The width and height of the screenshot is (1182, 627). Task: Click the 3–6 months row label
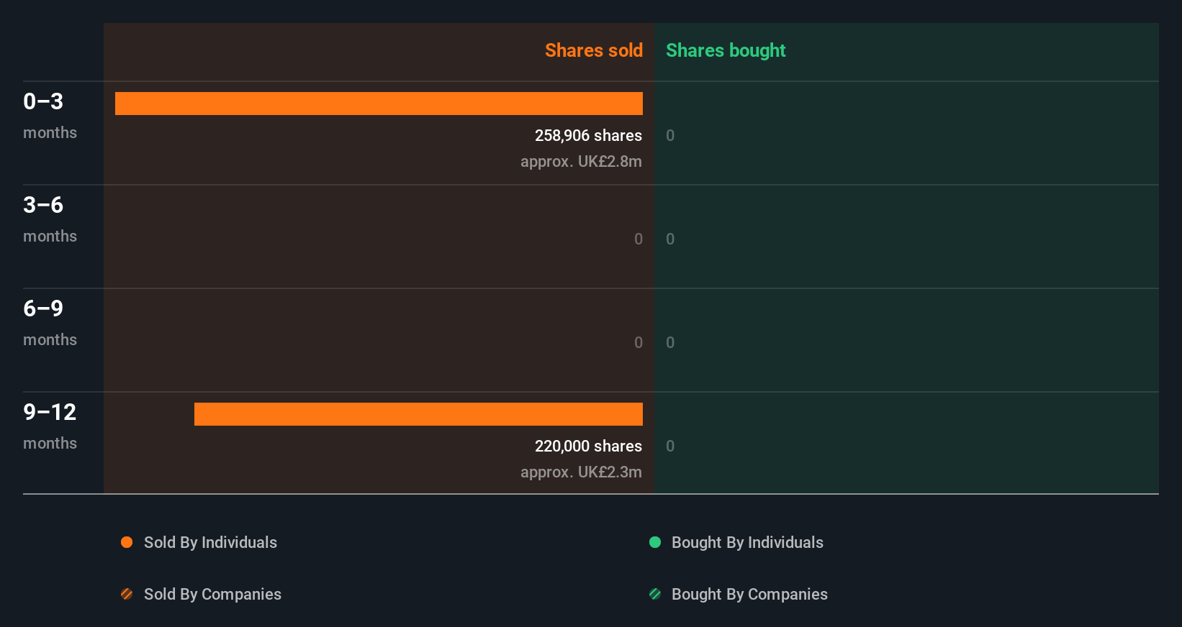coord(50,219)
